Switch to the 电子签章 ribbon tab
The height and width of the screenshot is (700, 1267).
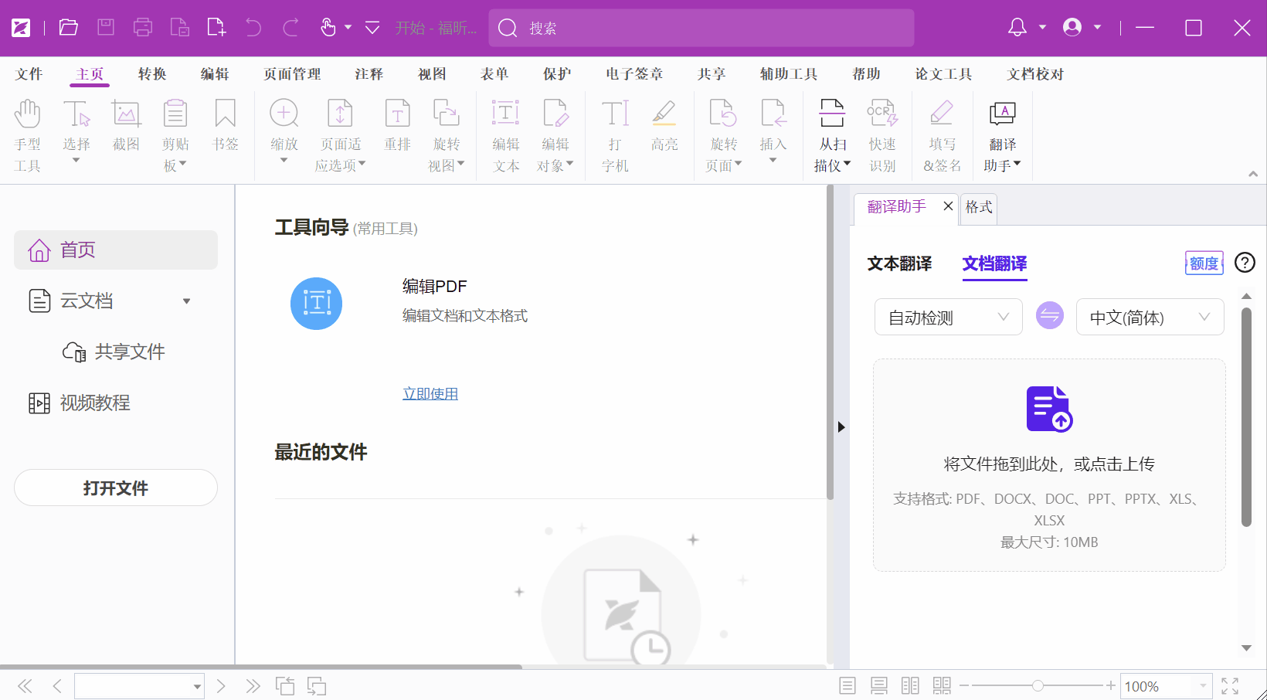pyautogui.click(x=634, y=74)
